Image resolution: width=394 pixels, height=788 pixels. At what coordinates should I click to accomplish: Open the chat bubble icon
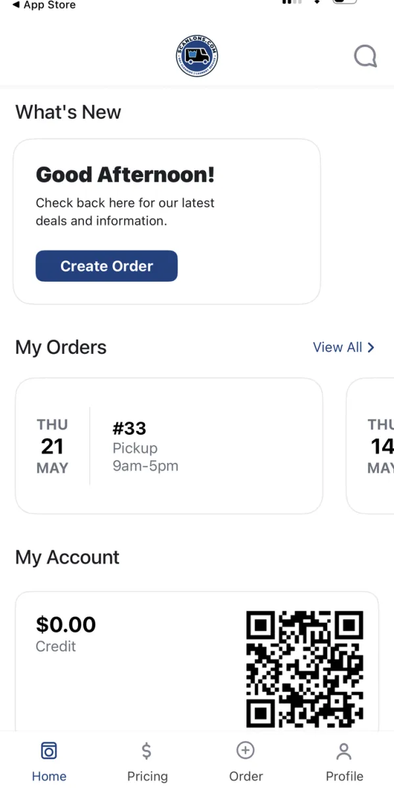pos(366,56)
